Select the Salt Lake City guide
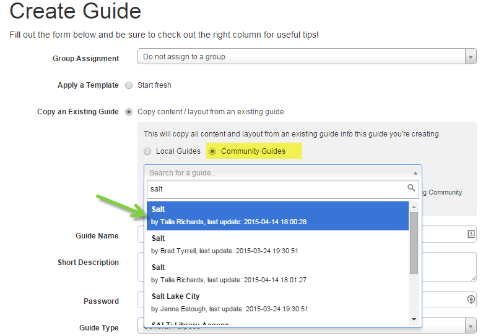The width and height of the screenshot is (496, 336). [x=278, y=303]
